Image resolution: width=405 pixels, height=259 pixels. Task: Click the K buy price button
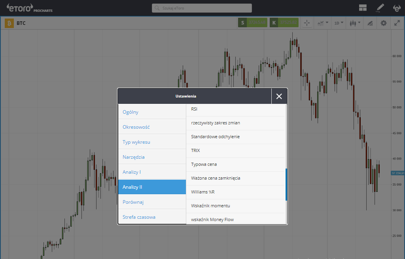pos(284,23)
